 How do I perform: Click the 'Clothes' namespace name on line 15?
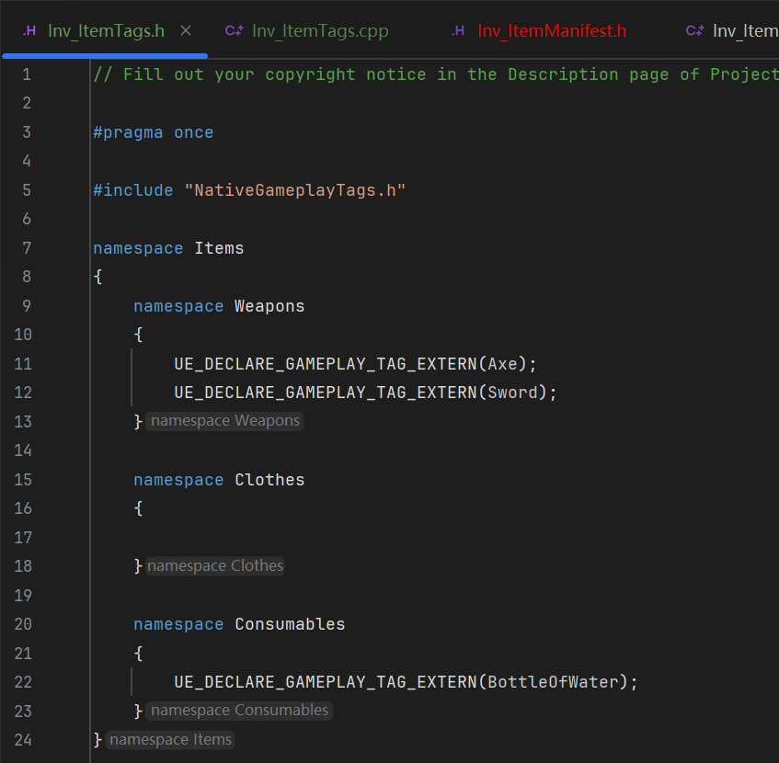click(269, 480)
